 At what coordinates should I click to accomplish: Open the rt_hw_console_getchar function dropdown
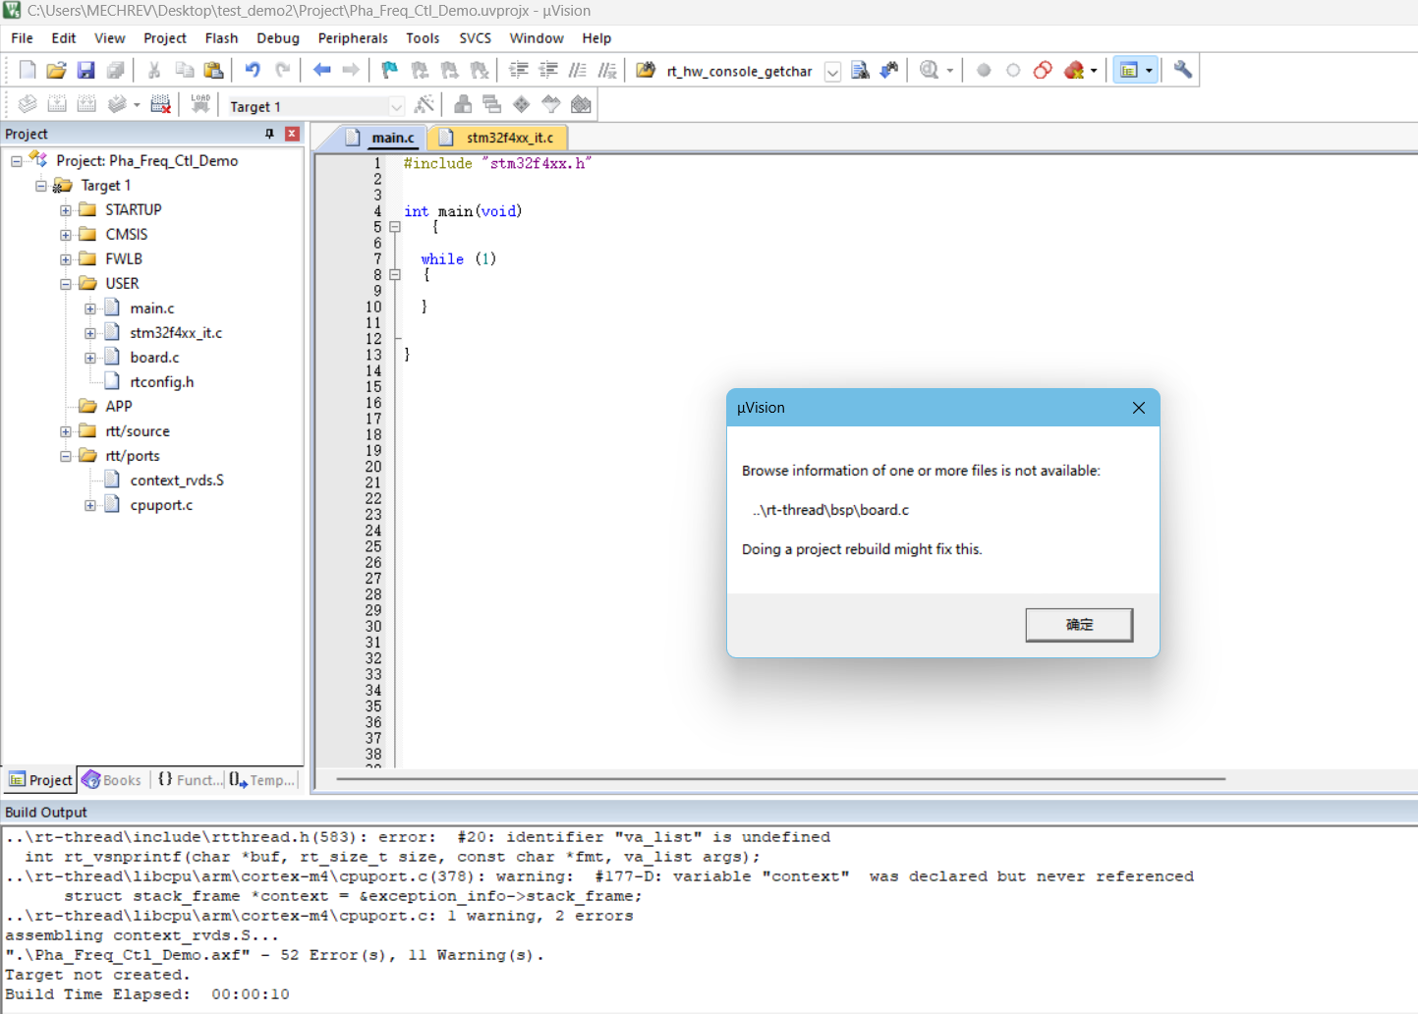(832, 71)
